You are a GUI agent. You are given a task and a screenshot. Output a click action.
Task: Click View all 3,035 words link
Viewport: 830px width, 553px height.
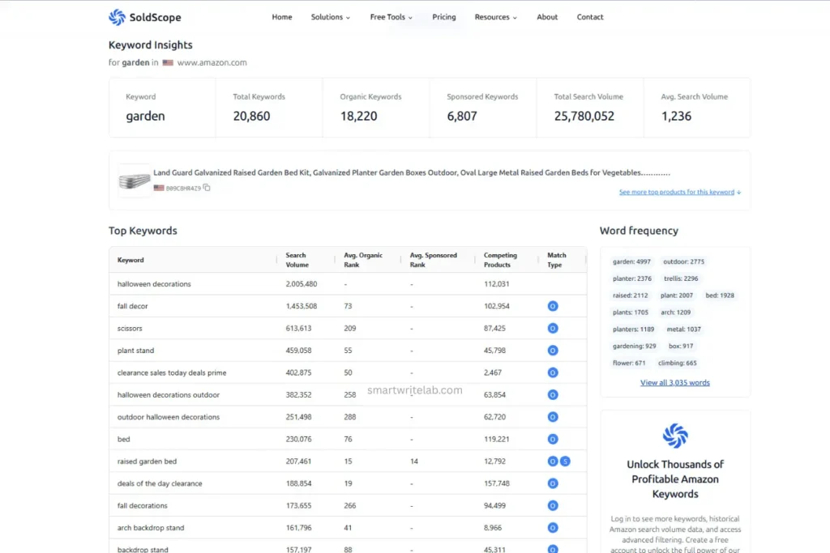pos(675,383)
